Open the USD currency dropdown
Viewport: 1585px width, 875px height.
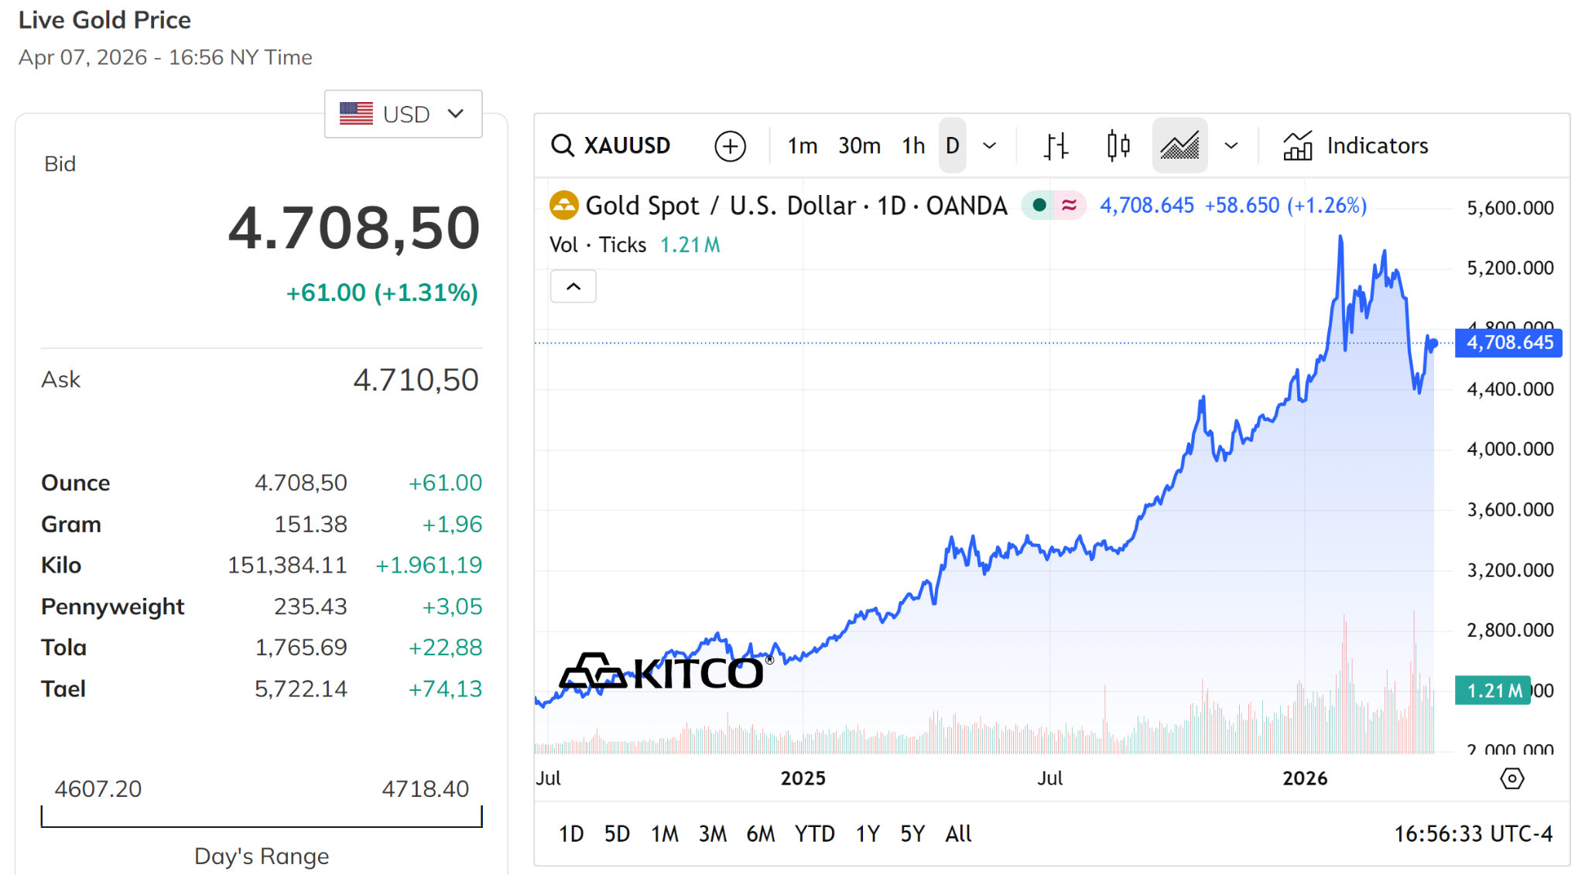[403, 115]
